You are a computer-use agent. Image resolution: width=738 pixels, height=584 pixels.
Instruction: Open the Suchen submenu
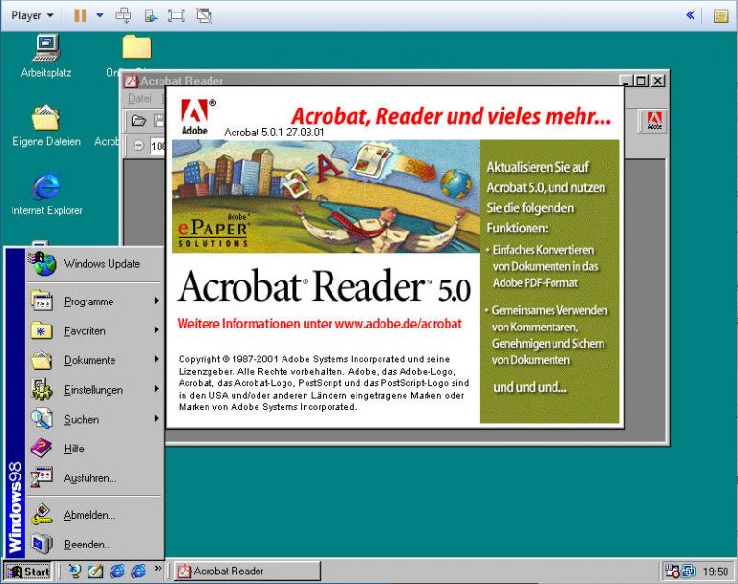[x=94, y=419]
